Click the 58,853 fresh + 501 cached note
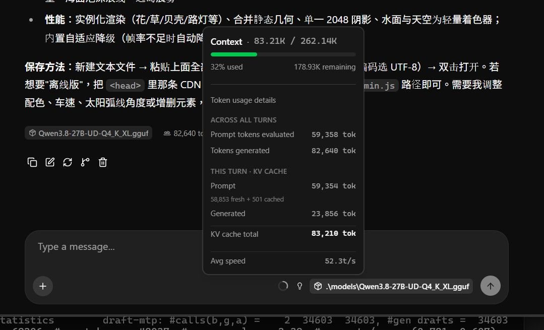The width and height of the screenshot is (544, 330). 247,200
